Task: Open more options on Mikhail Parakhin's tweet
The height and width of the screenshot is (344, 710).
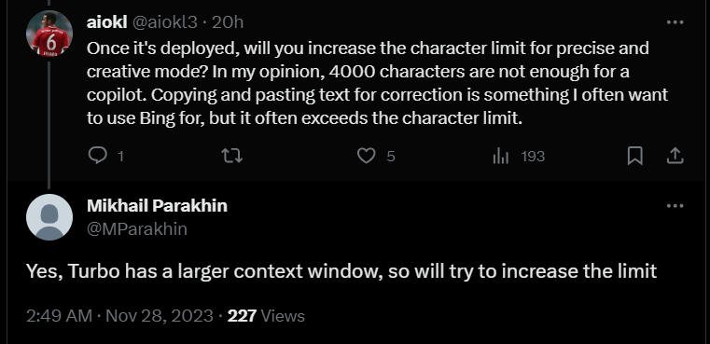Action: pos(675,206)
